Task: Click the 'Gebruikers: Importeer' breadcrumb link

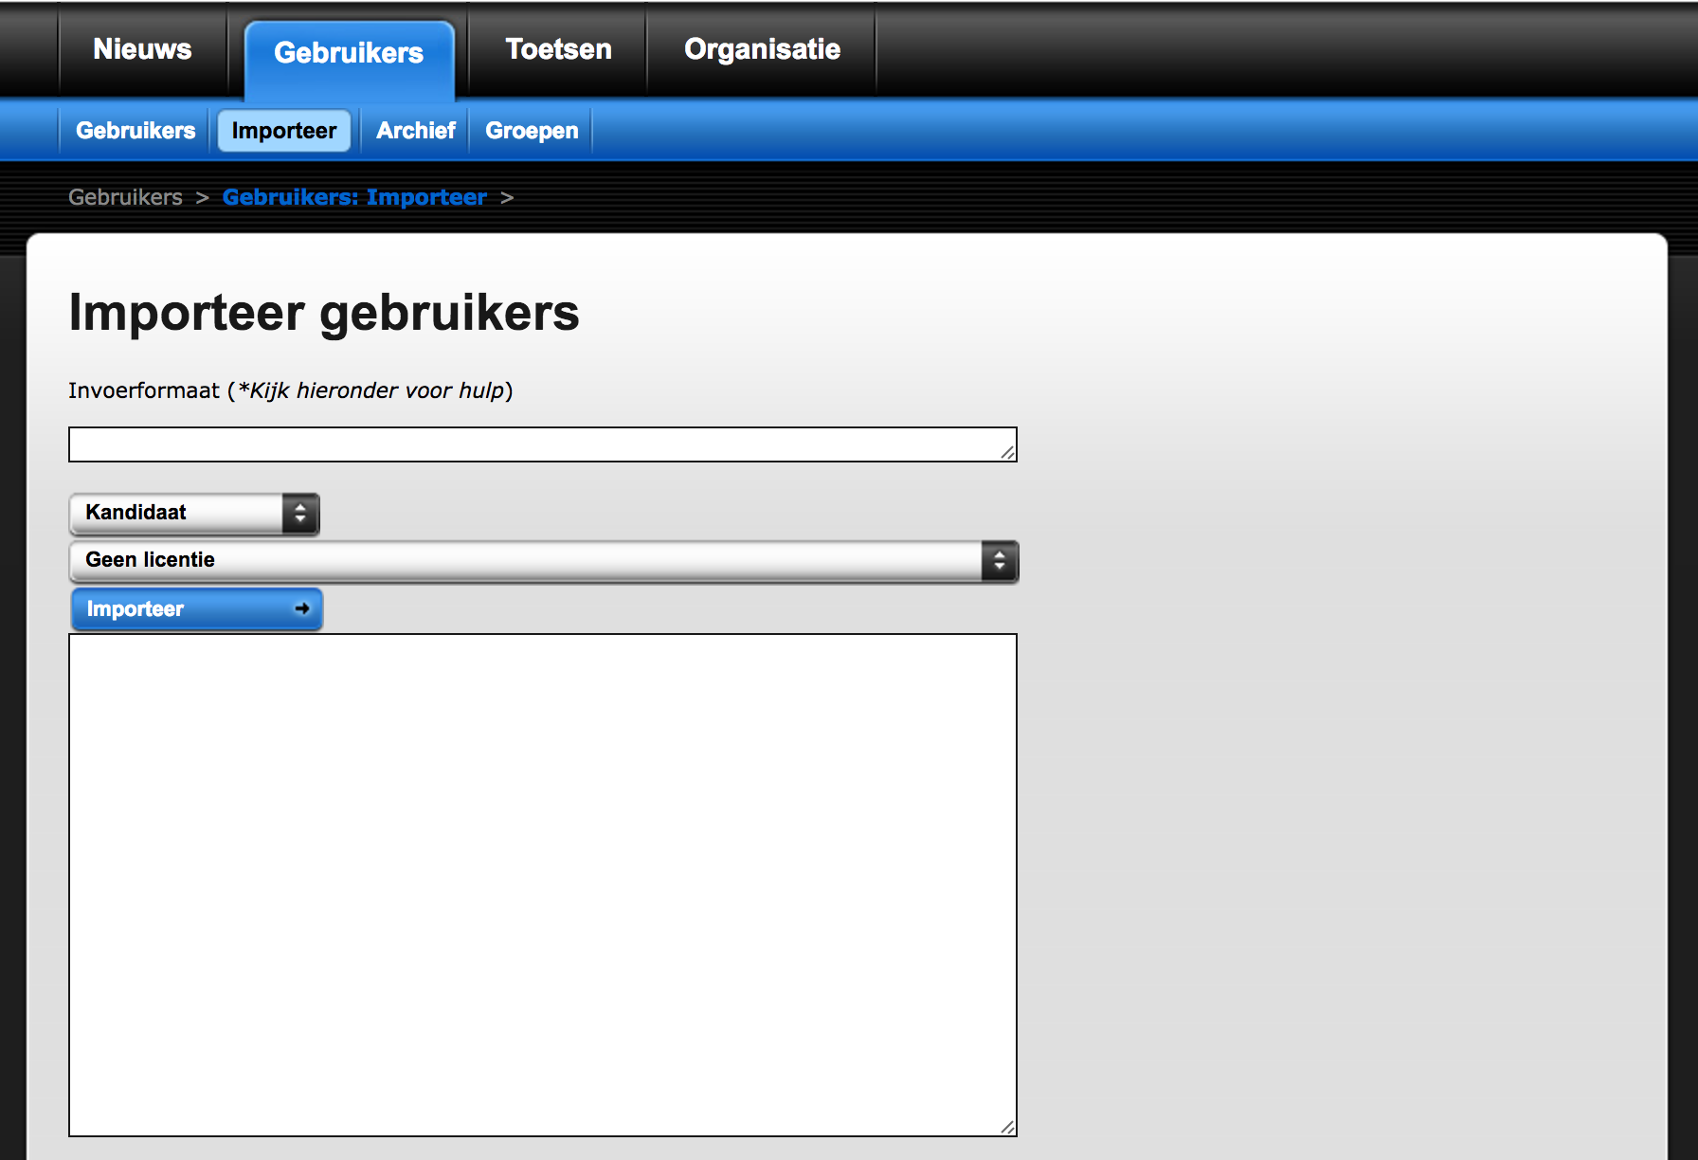Action: [x=354, y=197]
